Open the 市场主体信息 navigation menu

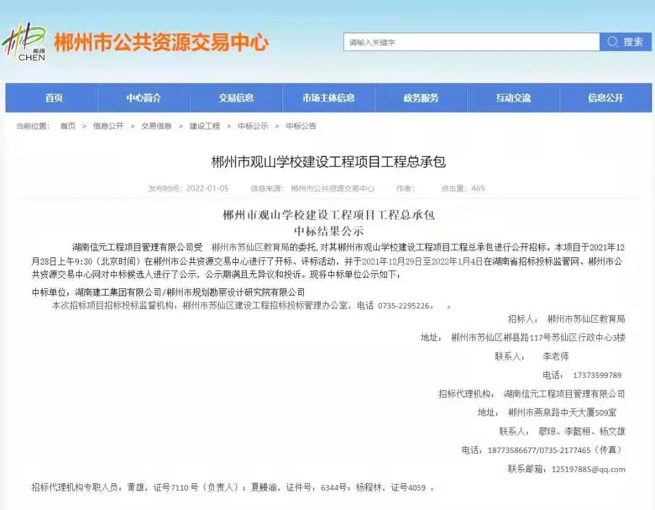(x=328, y=98)
